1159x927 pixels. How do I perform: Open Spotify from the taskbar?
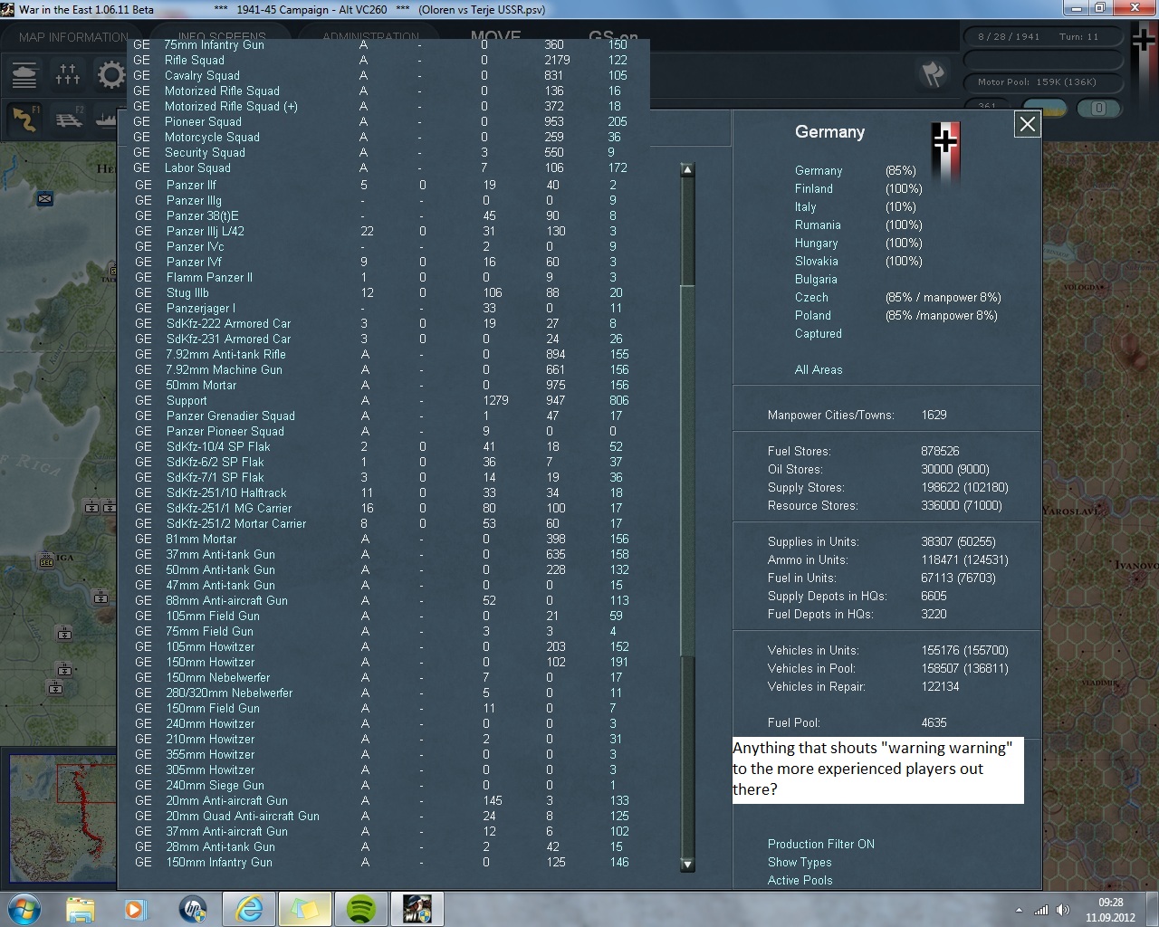pyautogui.click(x=360, y=909)
